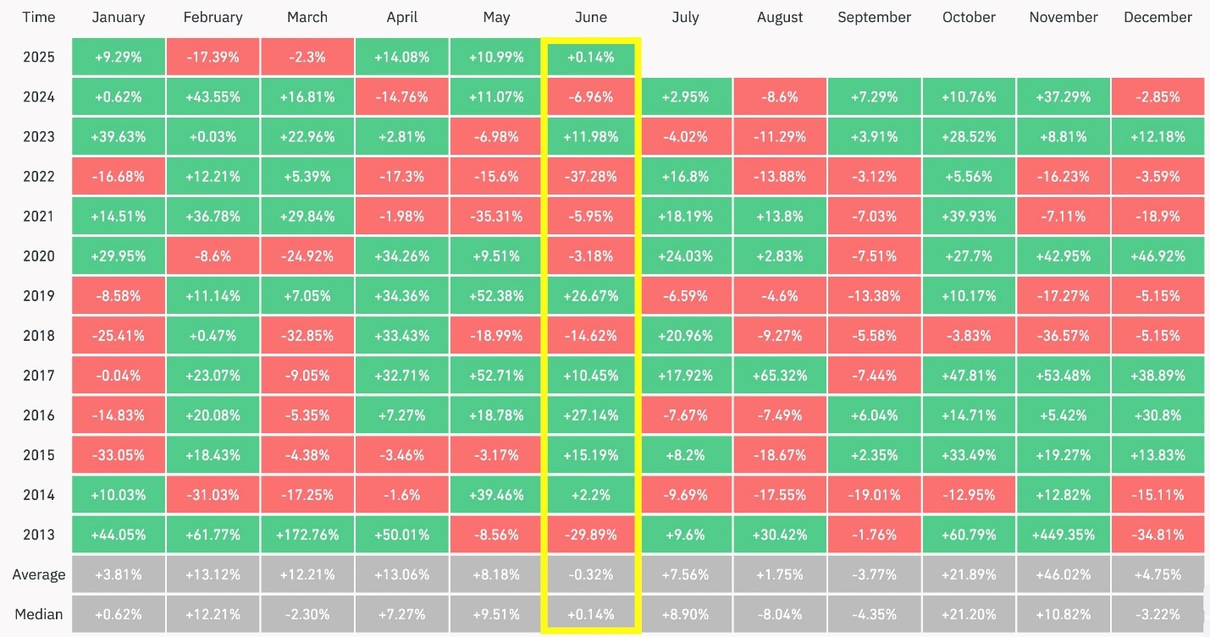Select the June average -0.32% cell
This screenshot has width=1210, height=637.
[x=590, y=574]
